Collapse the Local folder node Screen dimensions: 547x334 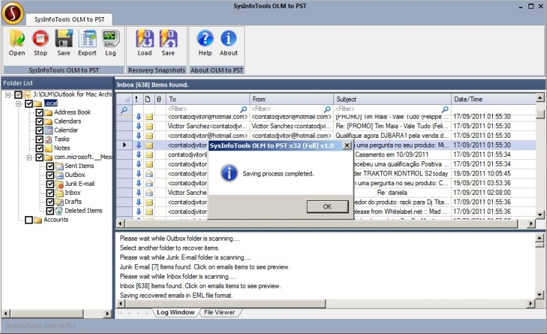tap(19, 104)
